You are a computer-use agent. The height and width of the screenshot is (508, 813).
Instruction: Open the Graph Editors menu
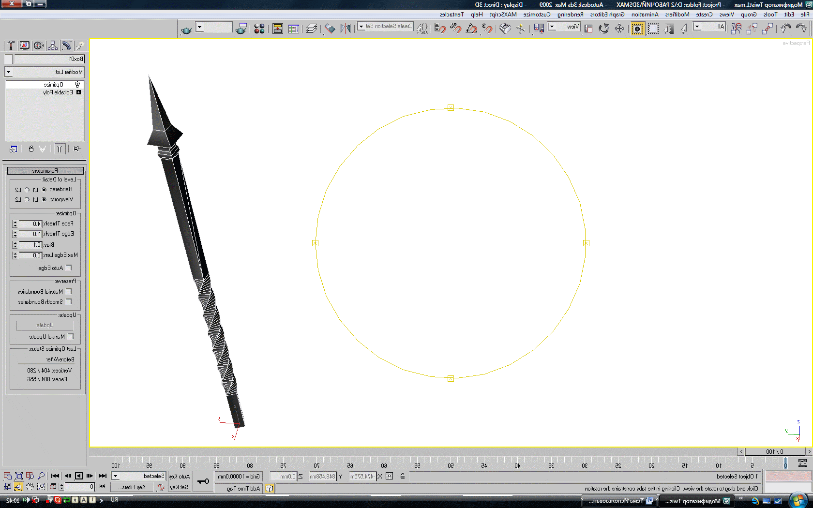(x=607, y=15)
